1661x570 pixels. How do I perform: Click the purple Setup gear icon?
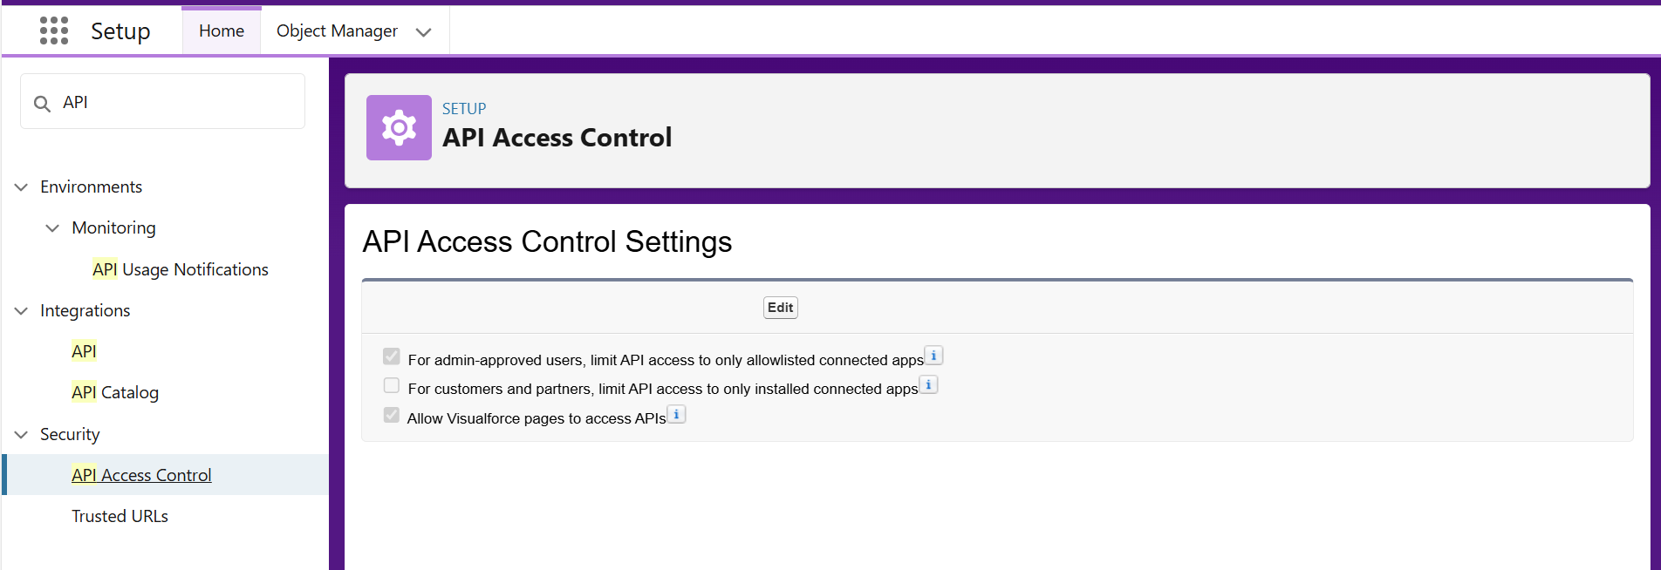(399, 128)
